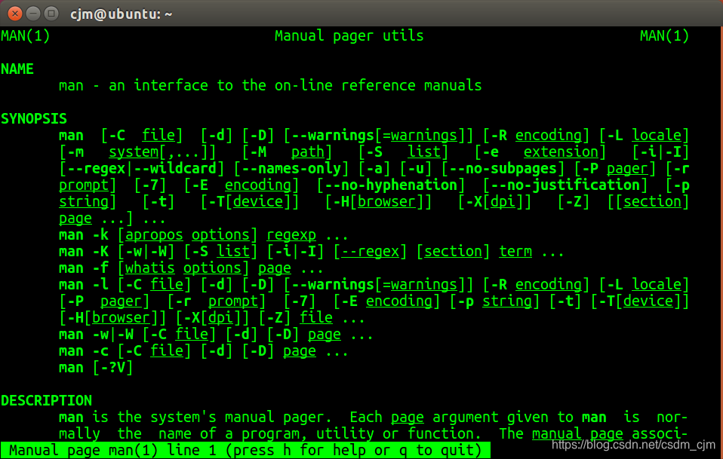The height and width of the screenshot is (459, 723).
Task: Click the underlined word 'regexp'
Action: pyautogui.click(x=291, y=235)
